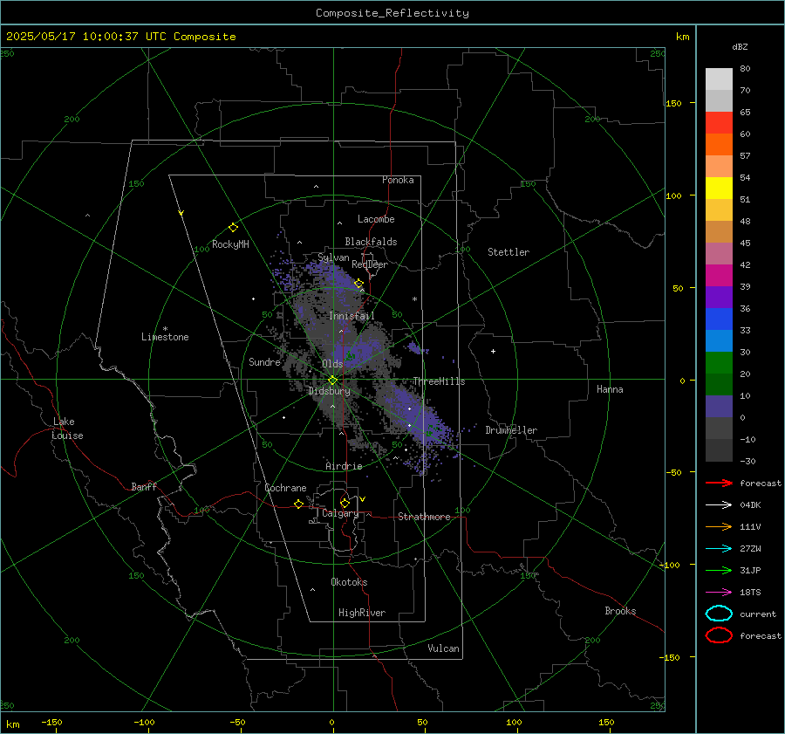Click the Sylvan label

[333, 257]
